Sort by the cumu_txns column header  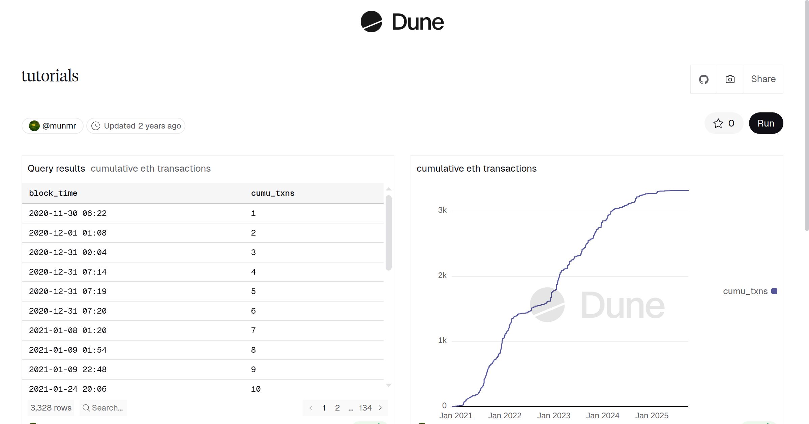(x=272, y=193)
